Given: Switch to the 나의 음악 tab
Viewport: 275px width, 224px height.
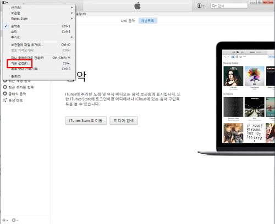Looking at the screenshot, I should [128, 21].
